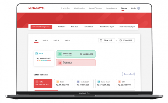Click the Rp. 50.000.000 cash value
Viewport: 168px width, 103px height.
(62, 85)
